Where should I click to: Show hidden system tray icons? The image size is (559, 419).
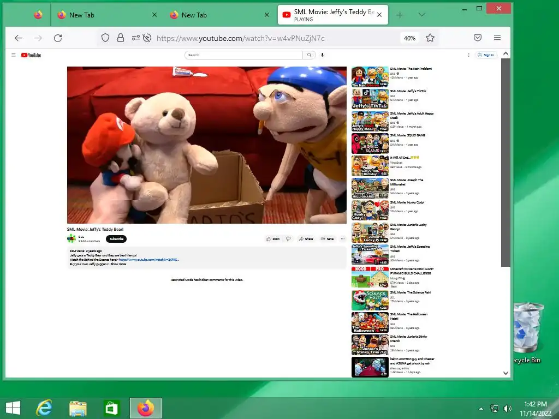point(481,409)
